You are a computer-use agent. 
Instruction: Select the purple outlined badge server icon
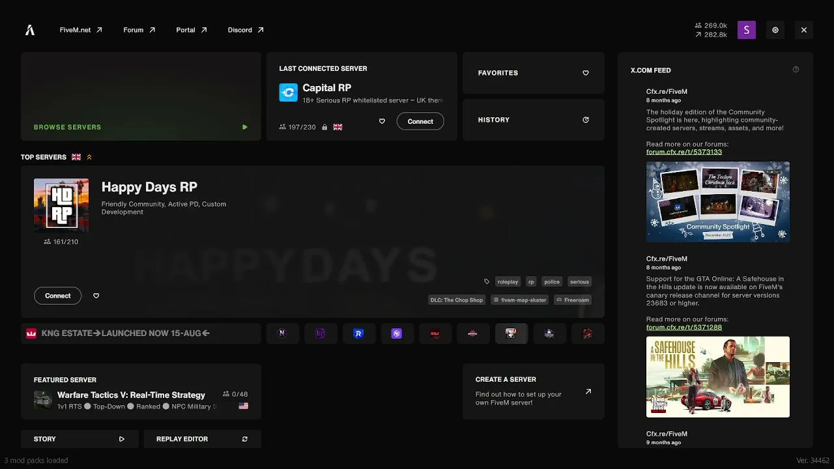(x=320, y=334)
